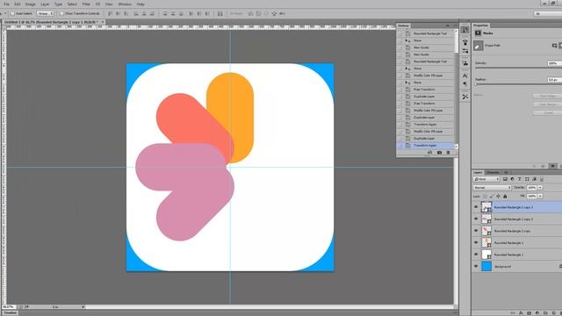
Task: Open the Window menu
Action: point(125,4)
